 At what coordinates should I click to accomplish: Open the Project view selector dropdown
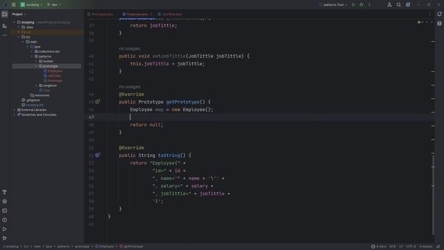(19, 14)
